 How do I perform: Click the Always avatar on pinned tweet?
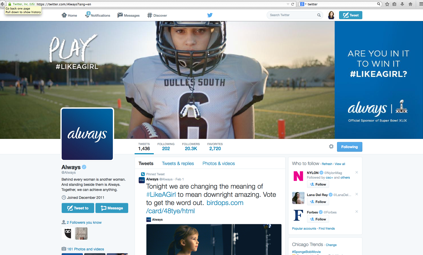(x=142, y=180)
